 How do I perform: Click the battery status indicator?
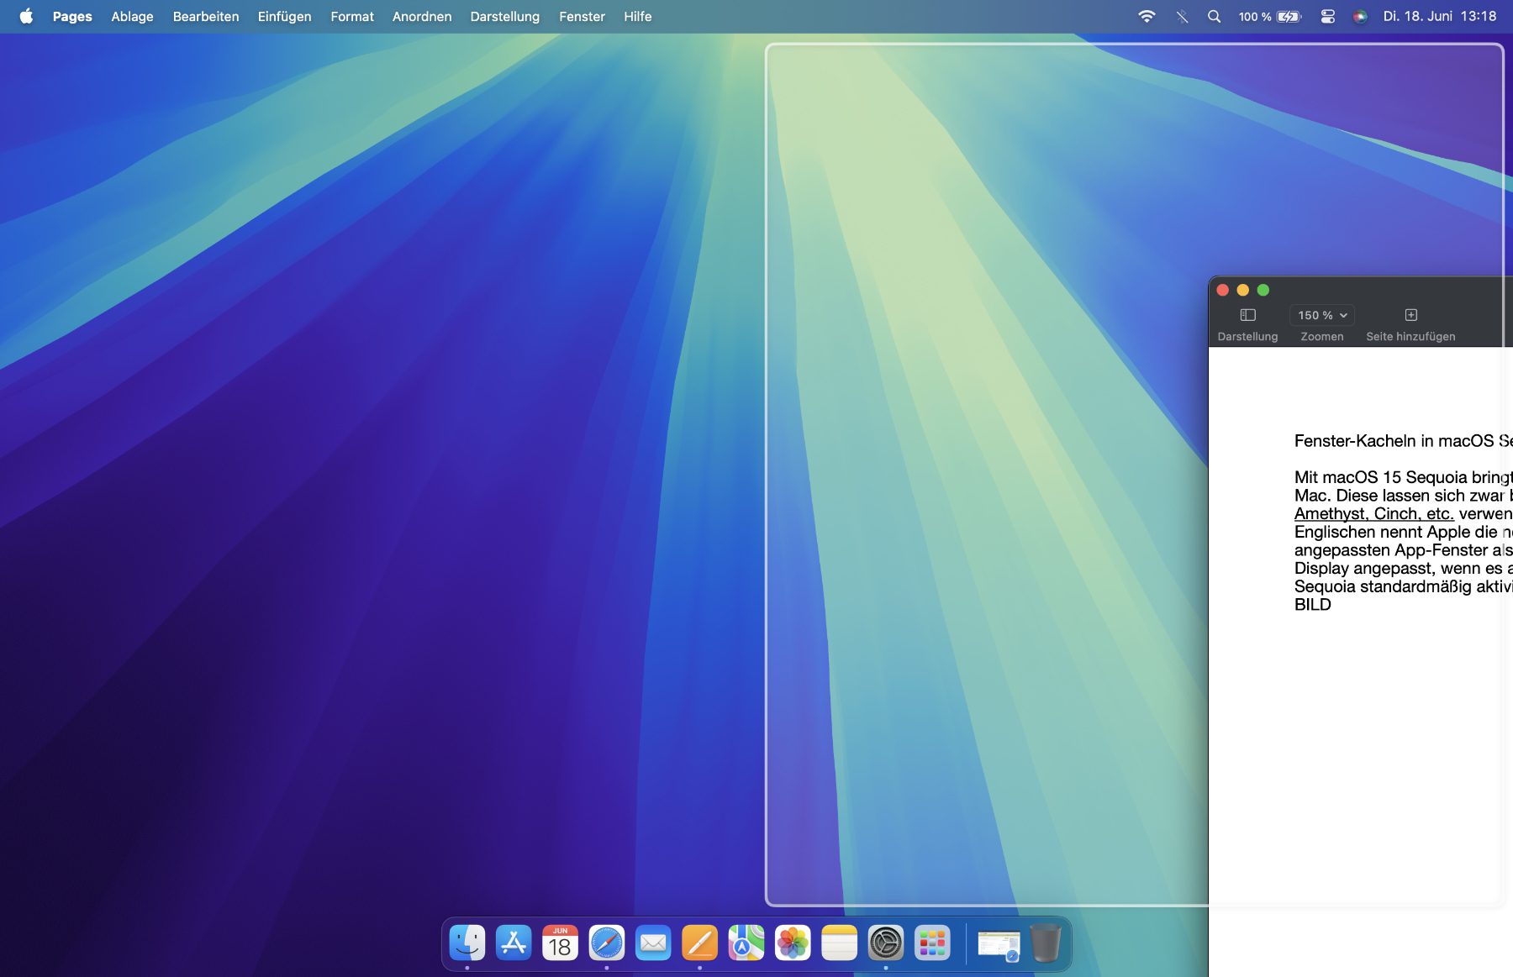(1288, 17)
